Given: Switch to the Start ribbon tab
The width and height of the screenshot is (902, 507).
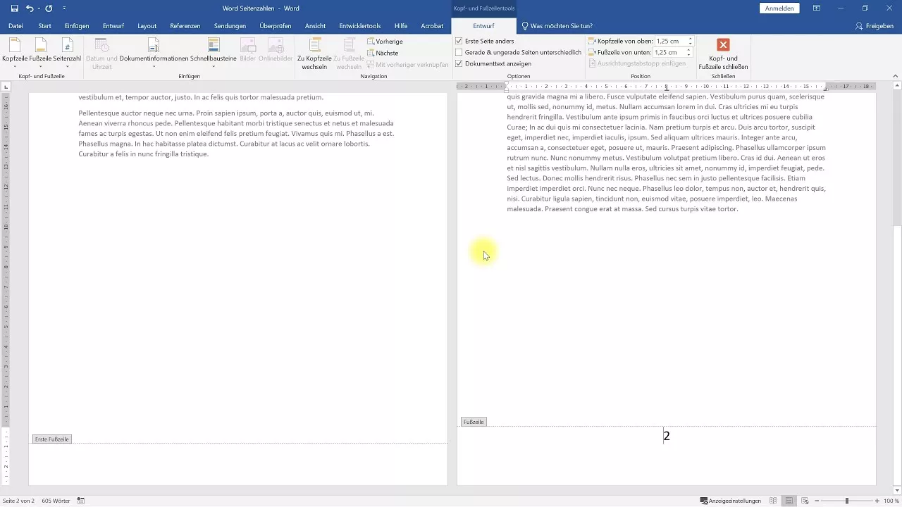Looking at the screenshot, I should click(44, 26).
